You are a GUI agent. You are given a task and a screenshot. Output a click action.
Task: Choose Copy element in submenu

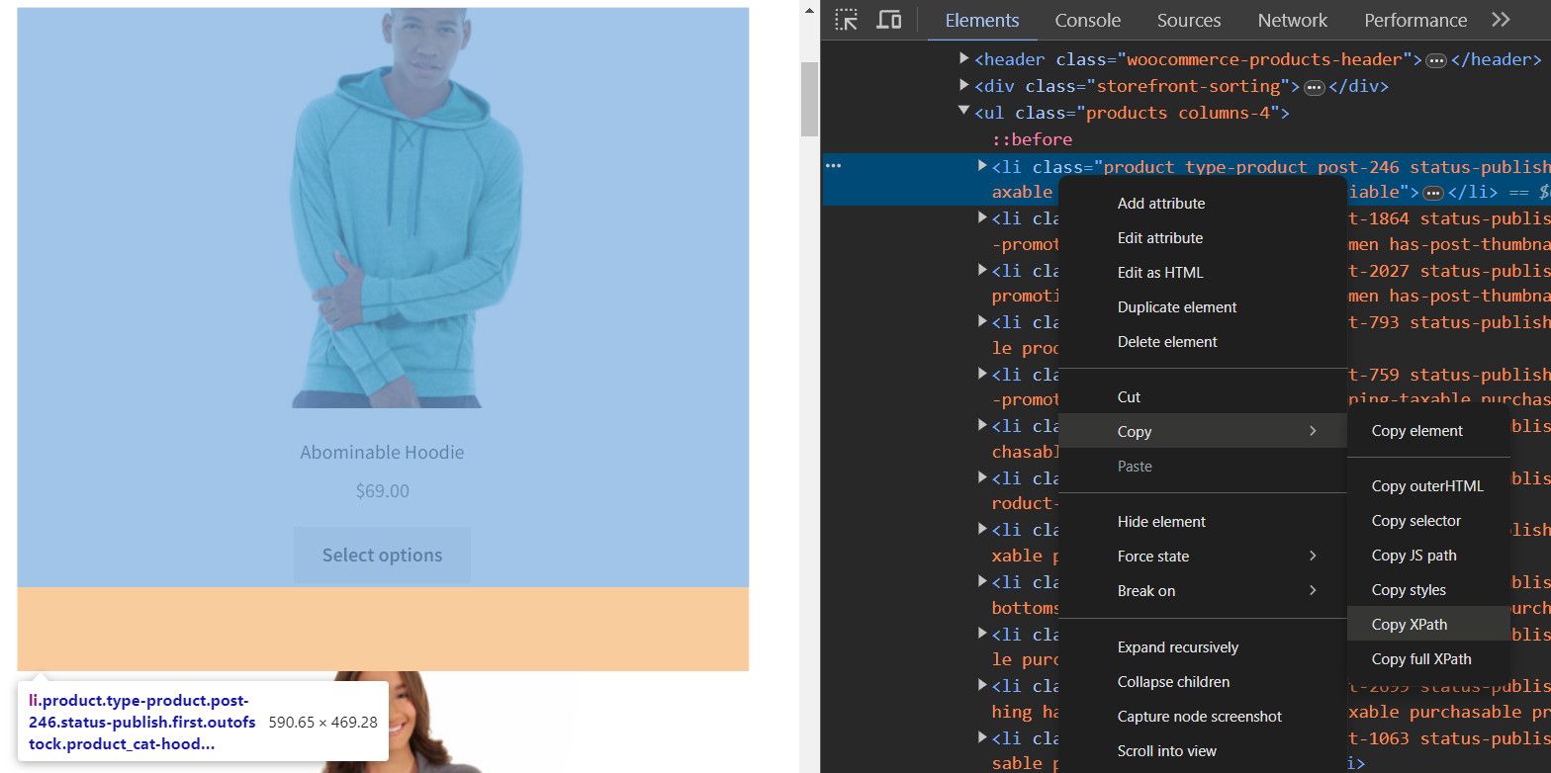coord(1428,431)
